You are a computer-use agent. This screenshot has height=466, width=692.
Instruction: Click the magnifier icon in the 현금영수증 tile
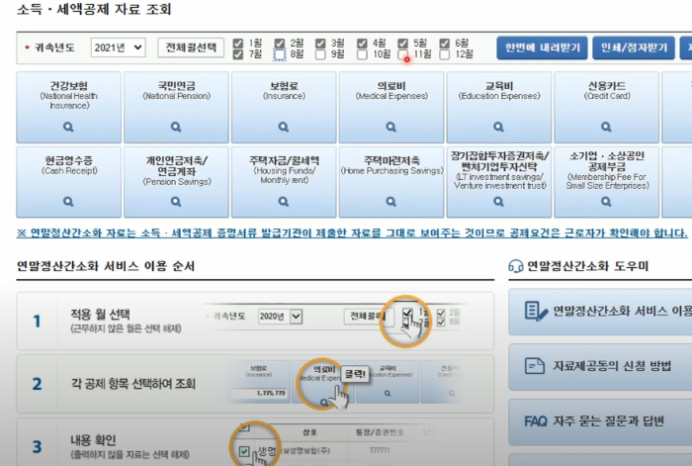coord(68,202)
